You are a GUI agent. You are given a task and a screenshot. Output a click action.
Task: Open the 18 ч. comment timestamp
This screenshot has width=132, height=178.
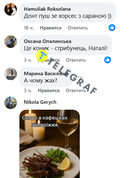click(x=29, y=28)
